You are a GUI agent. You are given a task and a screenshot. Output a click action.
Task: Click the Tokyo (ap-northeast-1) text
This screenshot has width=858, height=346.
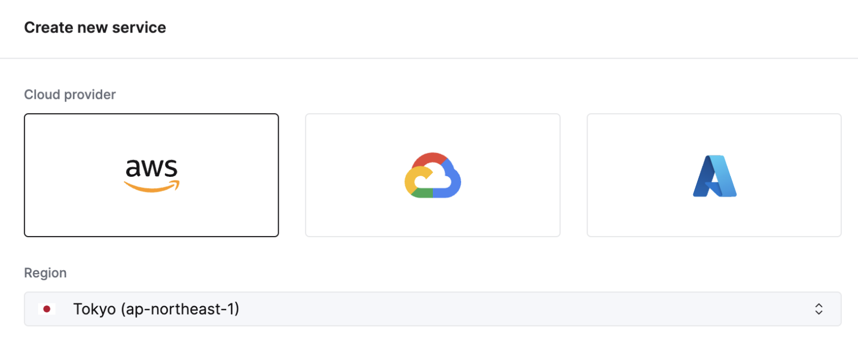pyautogui.click(x=156, y=309)
